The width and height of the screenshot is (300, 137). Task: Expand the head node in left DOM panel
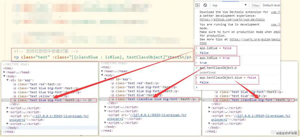[x=5, y=72]
